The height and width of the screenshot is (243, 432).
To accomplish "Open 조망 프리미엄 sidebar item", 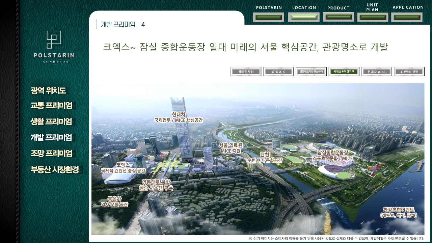I will pos(51,153).
